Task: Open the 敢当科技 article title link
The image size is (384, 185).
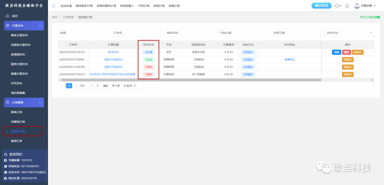Action: (x=113, y=52)
